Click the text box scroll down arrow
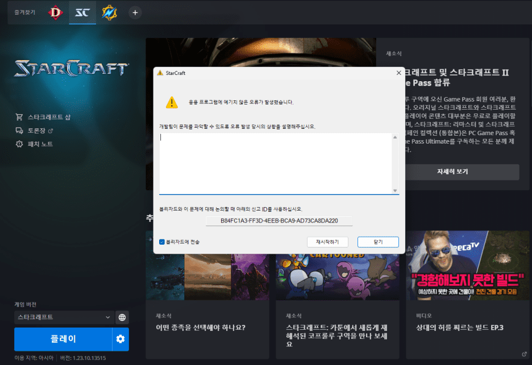 coord(395,191)
